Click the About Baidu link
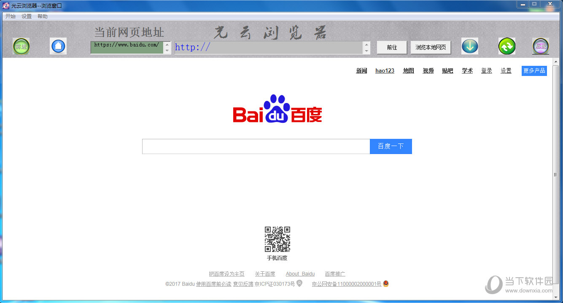563x303 pixels. [x=300, y=274]
